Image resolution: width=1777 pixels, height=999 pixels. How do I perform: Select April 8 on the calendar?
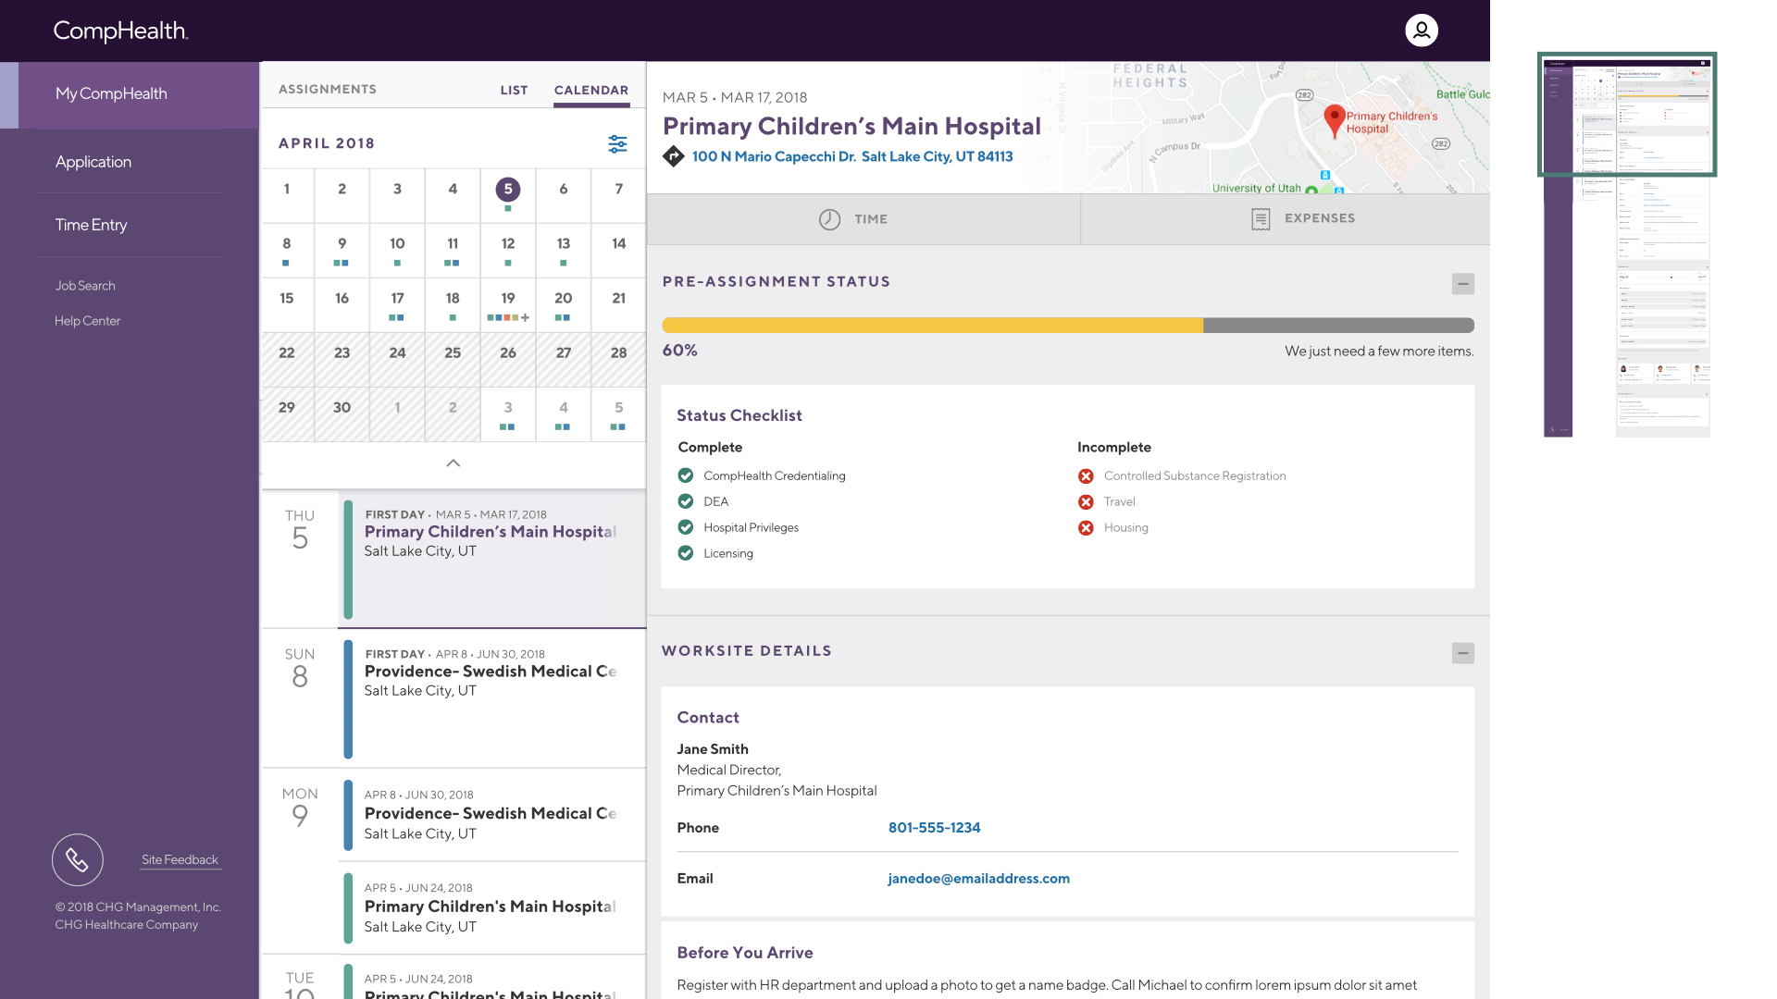pyautogui.click(x=287, y=250)
